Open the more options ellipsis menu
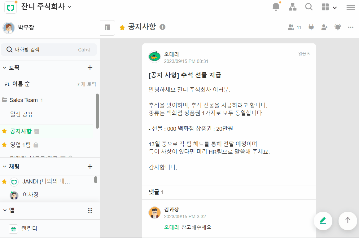The width and height of the screenshot is (359, 238). pyautogui.click(x=351, y=27)
